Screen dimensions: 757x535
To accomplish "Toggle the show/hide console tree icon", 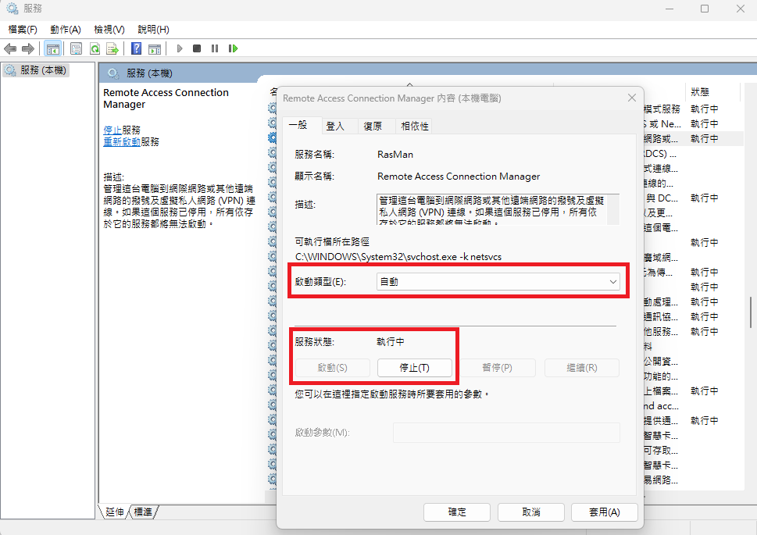I will 52,48.
